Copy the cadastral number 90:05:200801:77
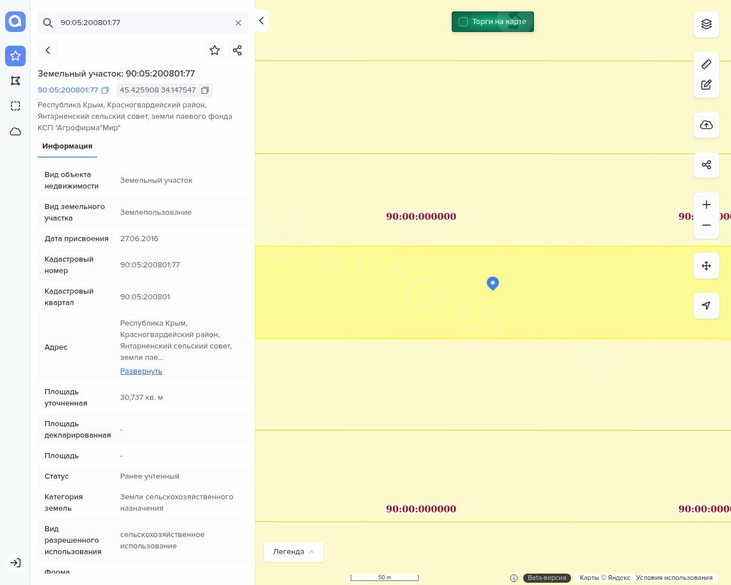 pyautogui.click(x=105, y=90)
